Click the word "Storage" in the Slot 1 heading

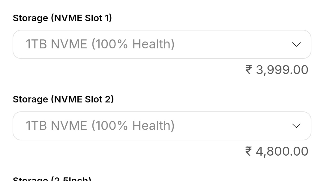click(x=30, y=18)
